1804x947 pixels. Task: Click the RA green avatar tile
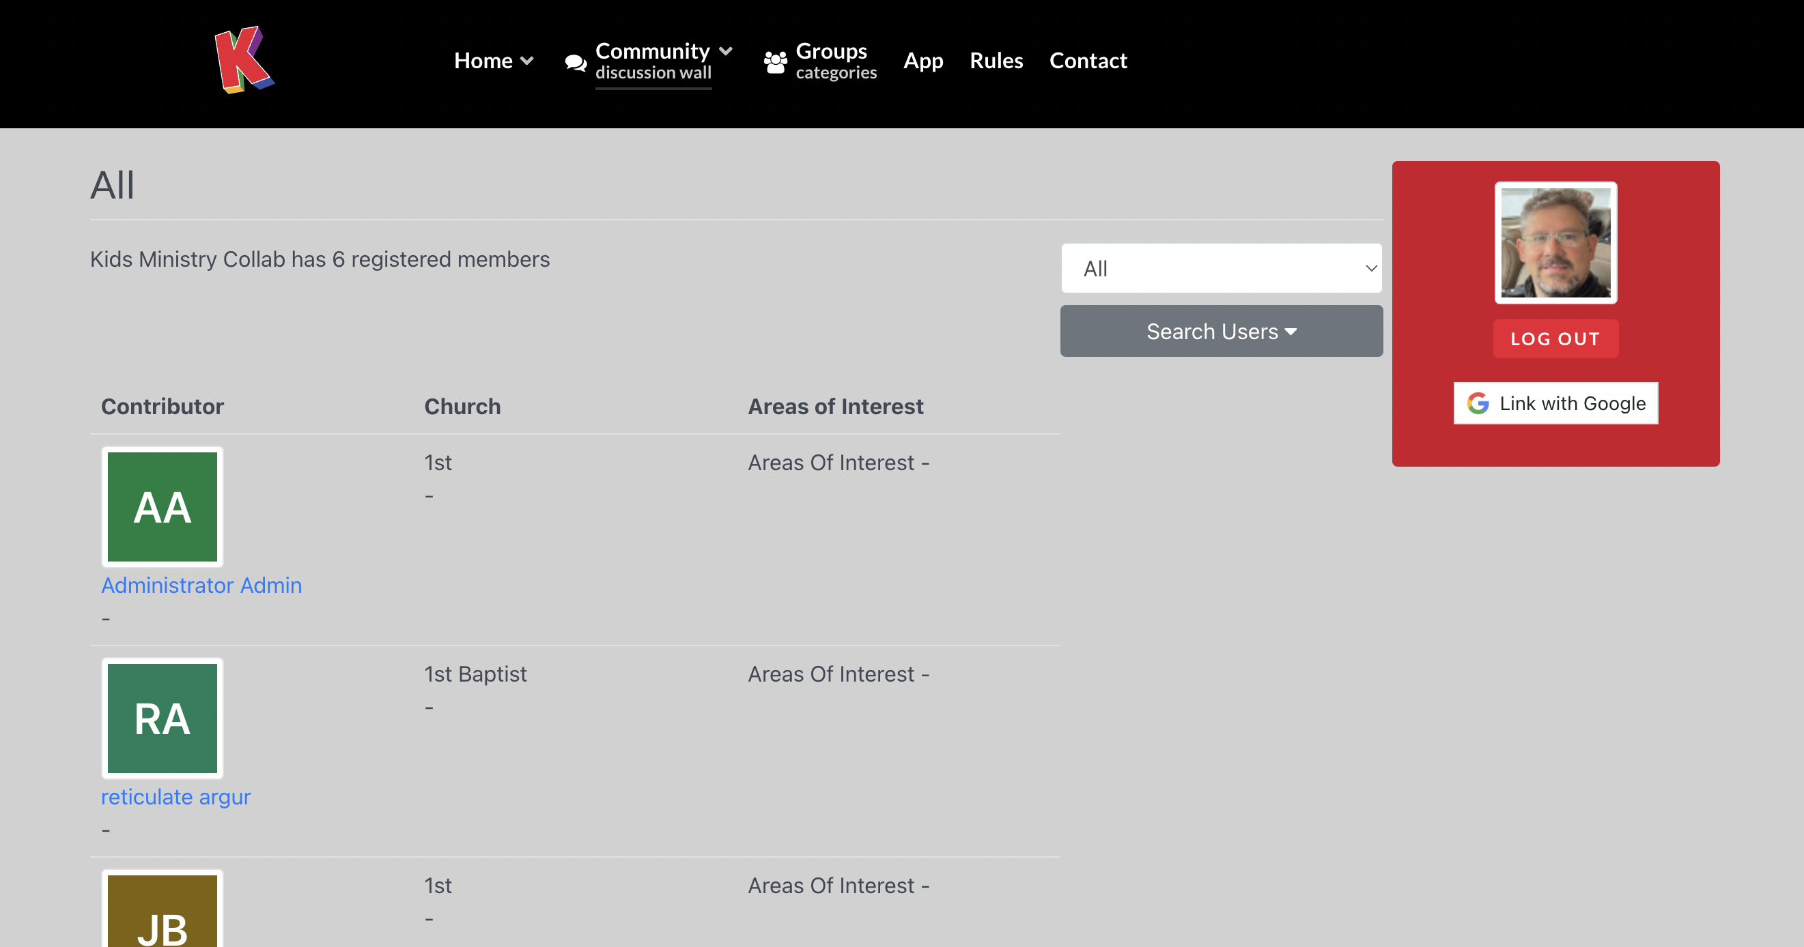click(163, 718)
